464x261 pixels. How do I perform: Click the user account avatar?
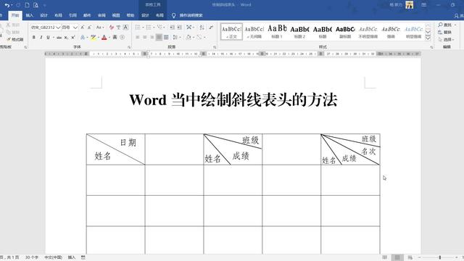(409, 5)
